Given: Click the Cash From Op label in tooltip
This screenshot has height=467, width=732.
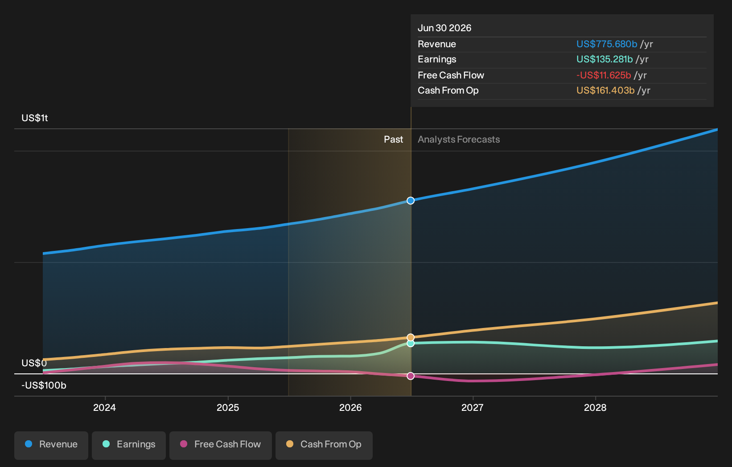Looking at the screenshot, I should point(448,90).
